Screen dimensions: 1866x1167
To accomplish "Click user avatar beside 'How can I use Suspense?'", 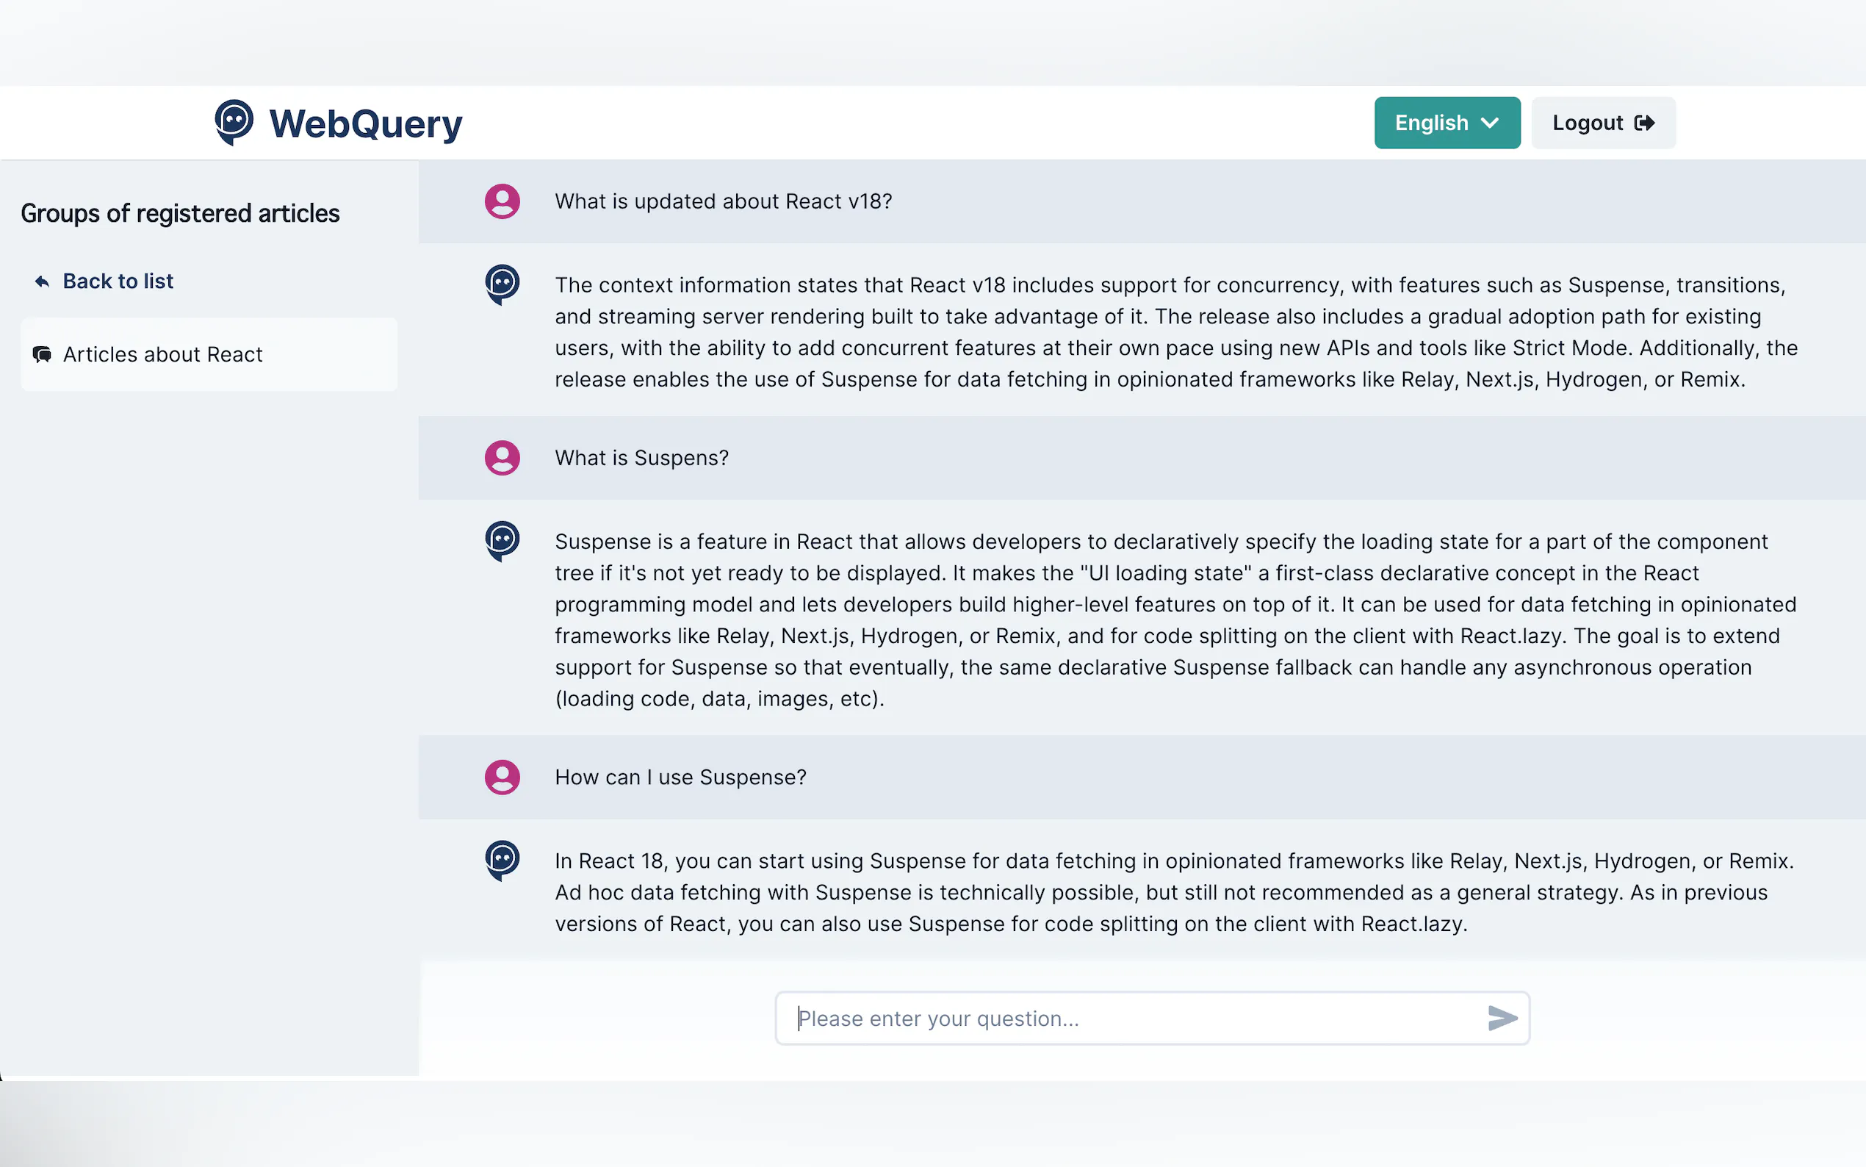I will 502,778.
